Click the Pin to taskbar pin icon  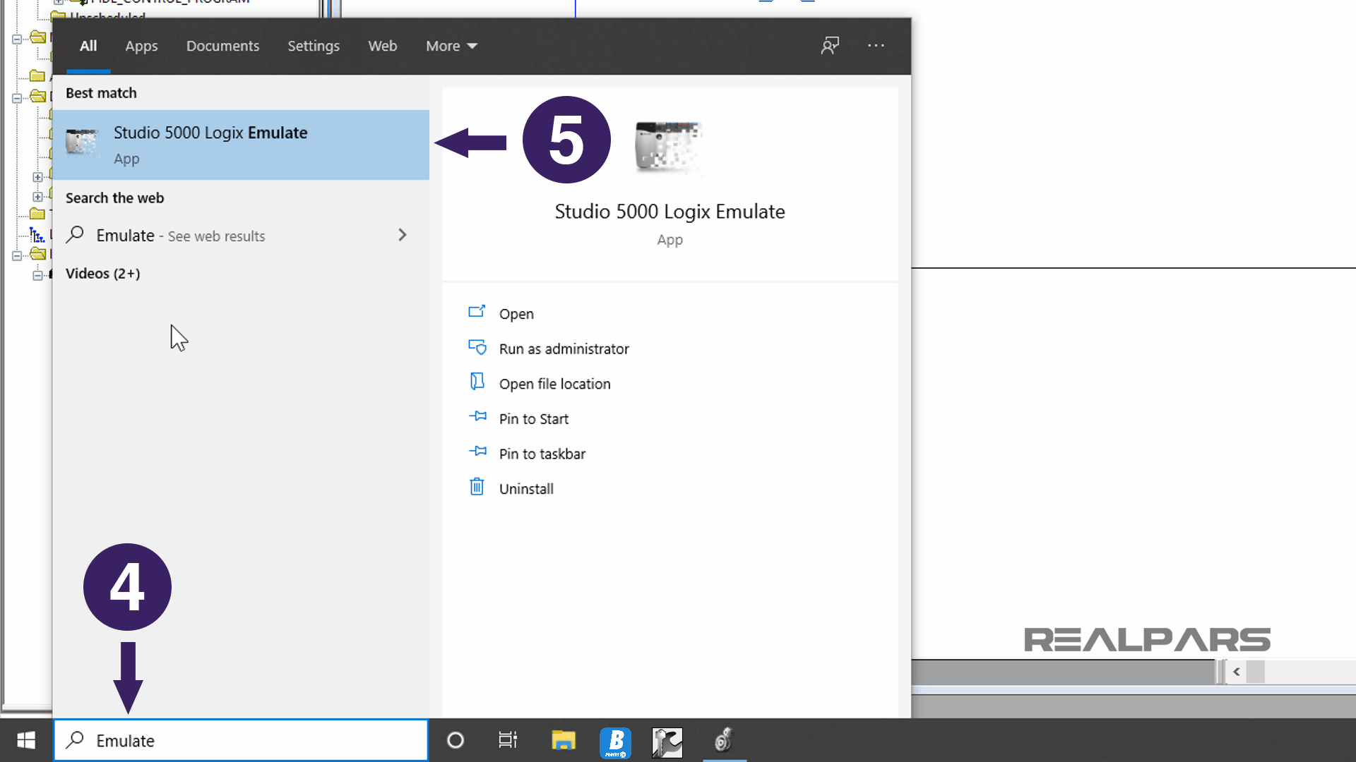(477, 452)
